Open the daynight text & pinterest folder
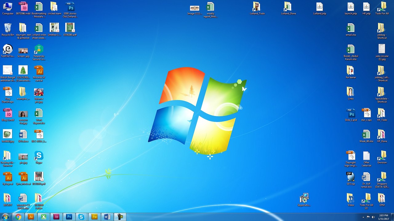Screen dimensions: 394x221 pyautogui.click(x=23, y=31)
